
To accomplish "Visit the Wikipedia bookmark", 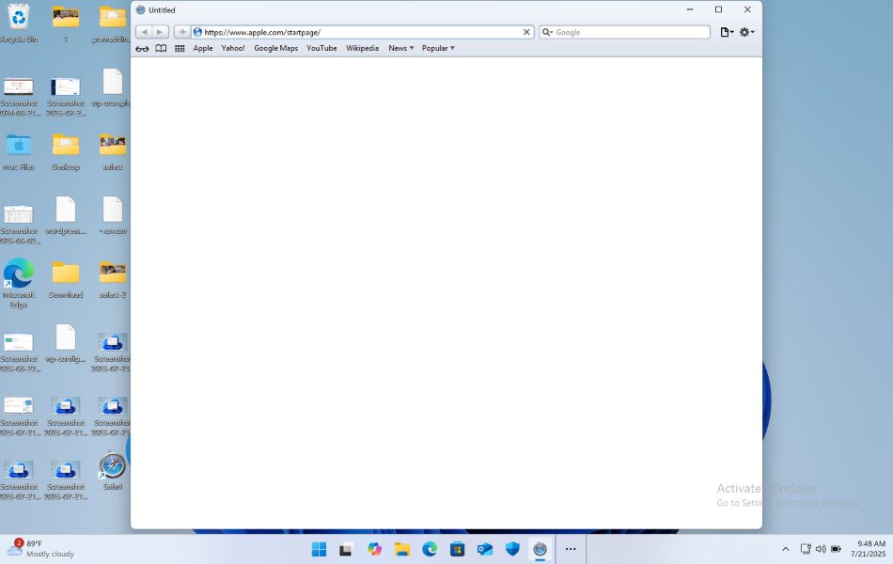I will 362,48.
